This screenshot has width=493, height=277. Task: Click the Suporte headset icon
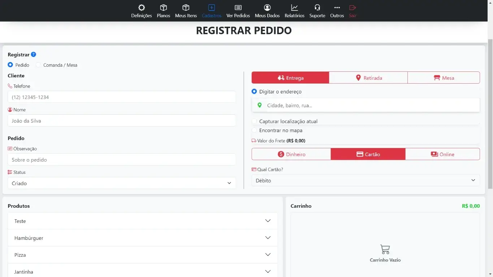click(317, 8)
